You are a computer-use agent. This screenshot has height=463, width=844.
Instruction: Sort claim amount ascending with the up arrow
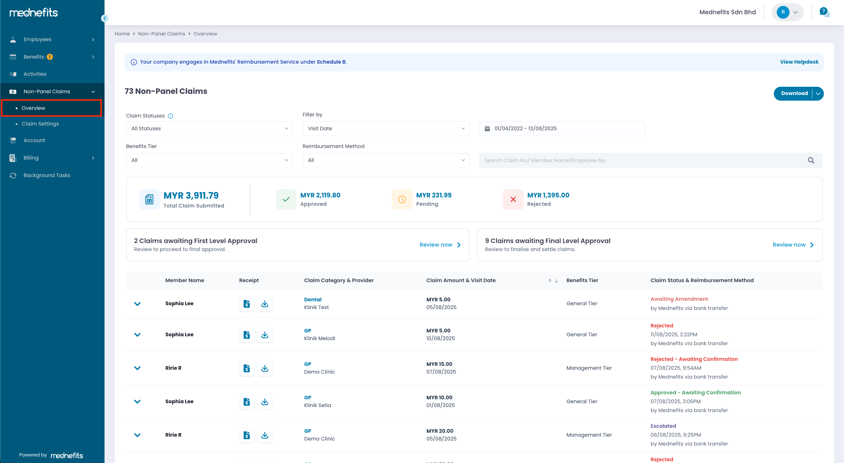click(549, 281)
